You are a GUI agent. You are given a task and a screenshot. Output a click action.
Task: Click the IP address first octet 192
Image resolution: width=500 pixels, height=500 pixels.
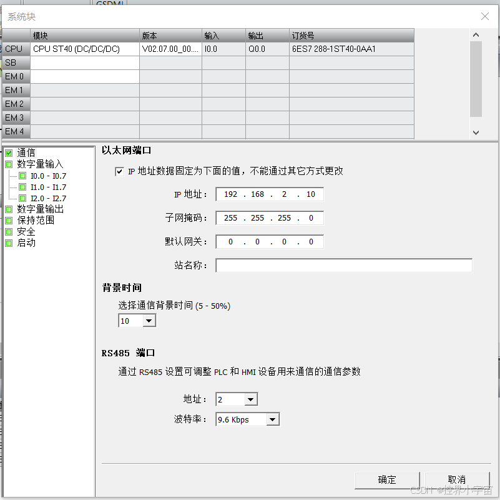[x=230, y=194]
